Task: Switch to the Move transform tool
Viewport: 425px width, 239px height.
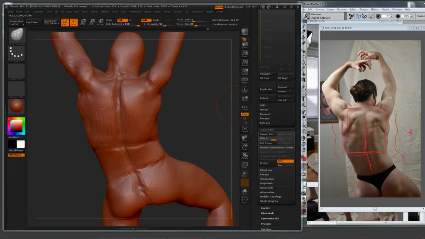Action: (x=82, y=22)
